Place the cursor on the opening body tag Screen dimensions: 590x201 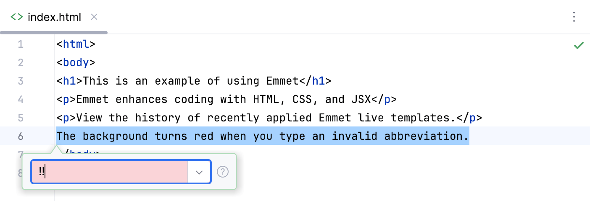pos(76,62)
